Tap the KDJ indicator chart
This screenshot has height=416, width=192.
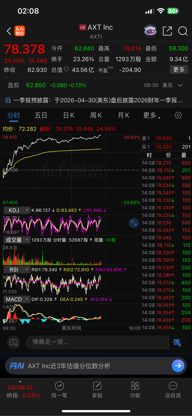click(71, 225)
